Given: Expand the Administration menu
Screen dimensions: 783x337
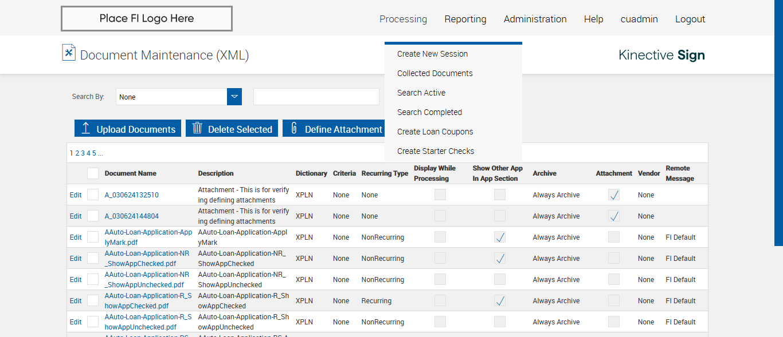Looking at the screenshot, I should [x=535, y=19].
